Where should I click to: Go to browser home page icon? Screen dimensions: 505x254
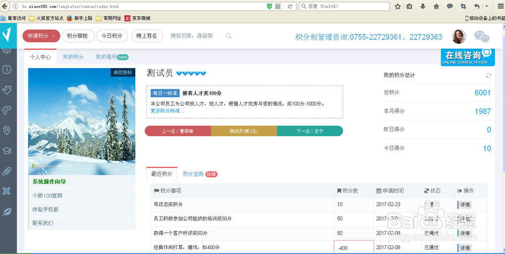(x=436, y=7)
